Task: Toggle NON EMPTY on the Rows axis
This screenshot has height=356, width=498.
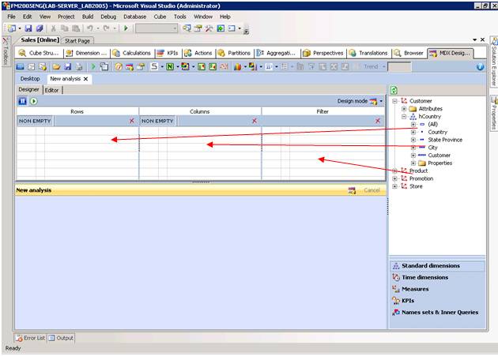Action: pyautogui.click(x=35, y=121)
